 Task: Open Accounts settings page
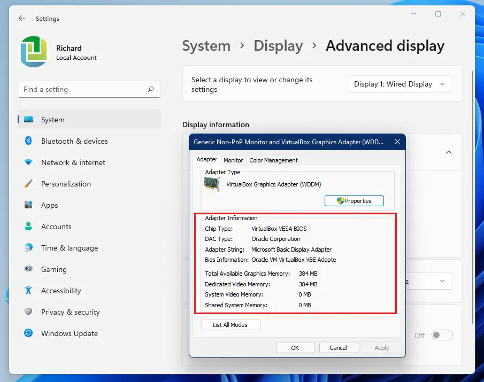click(x=89, y=227)
